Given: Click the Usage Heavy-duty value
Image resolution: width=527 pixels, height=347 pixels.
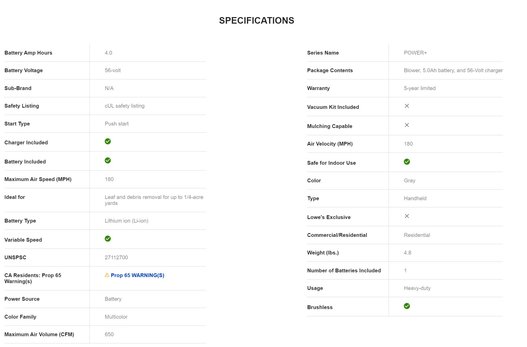Looking at the screenshot, I should tap(417, 288).
